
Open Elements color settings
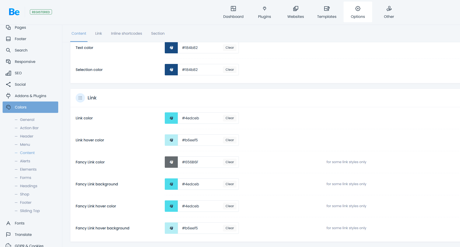point(28,169)
